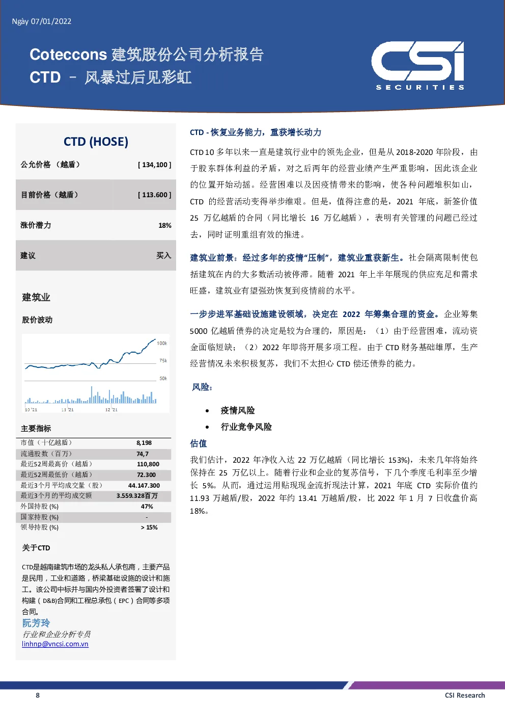The width and height of the screenshot is (505, 715).
Task: Select the 52-week high value '110,800'
Action: pyautogui.click(x=148, y=464)
